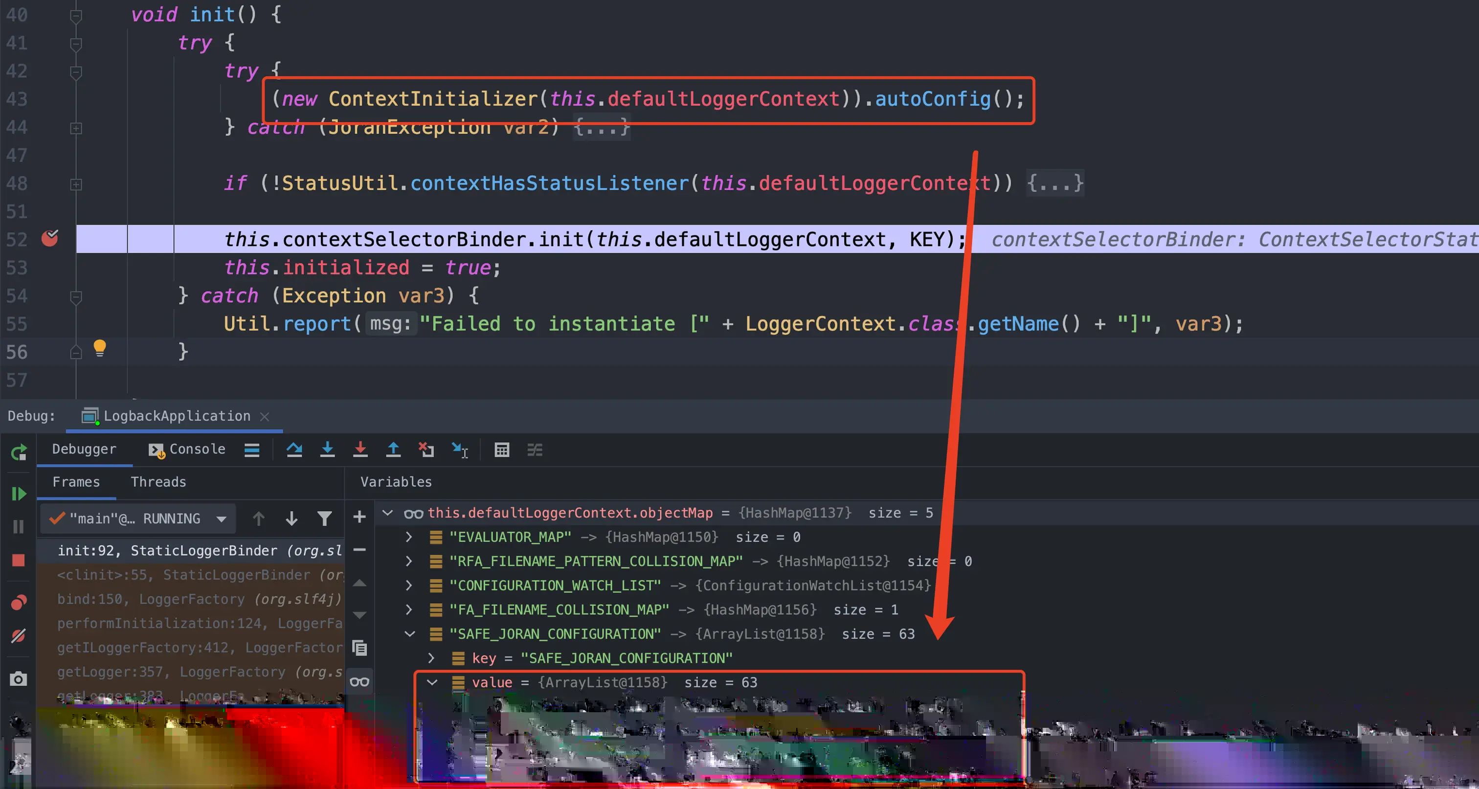Collapse the value ArrayList@1158 node
Screen dimensions: 1479x789
pyautogui.click(x=432, y=682)
